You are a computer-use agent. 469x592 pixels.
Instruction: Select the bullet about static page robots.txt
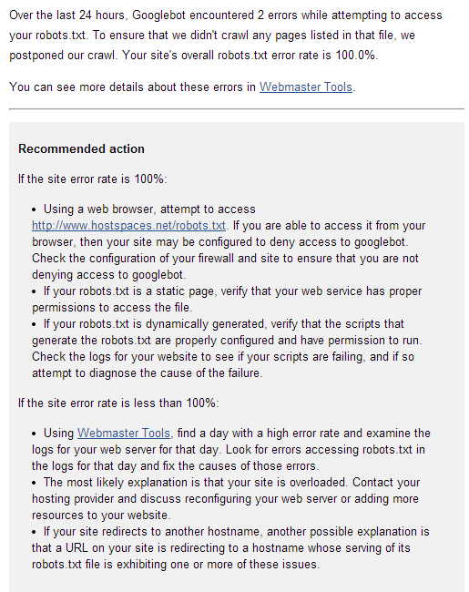[x=227, y=300]
